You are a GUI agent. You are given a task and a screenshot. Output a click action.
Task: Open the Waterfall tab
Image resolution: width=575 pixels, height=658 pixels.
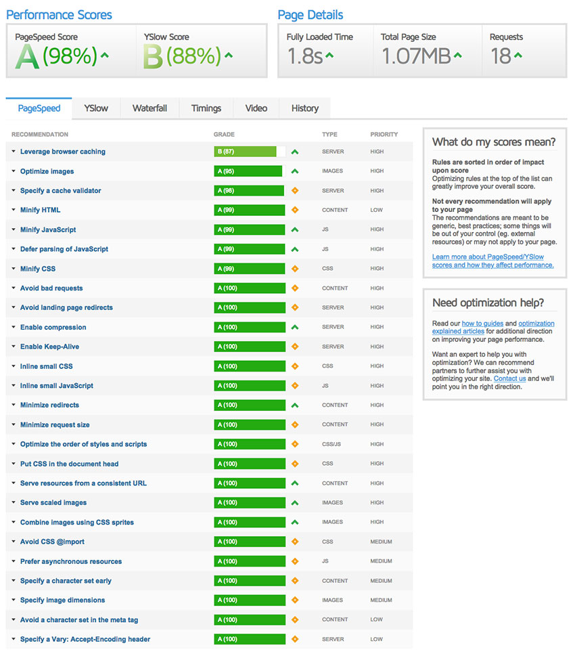[149, 108]
